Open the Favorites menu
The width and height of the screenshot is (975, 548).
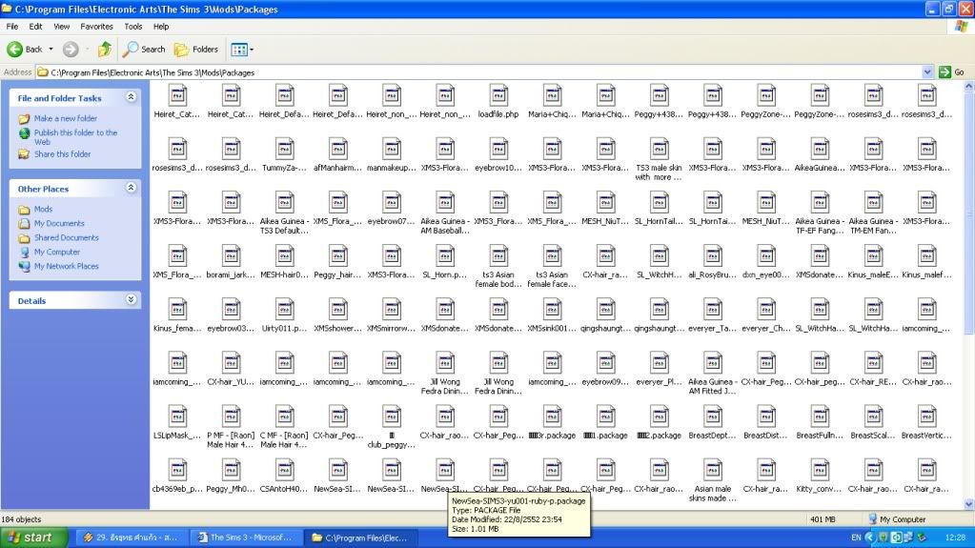(x=96, y=27)
